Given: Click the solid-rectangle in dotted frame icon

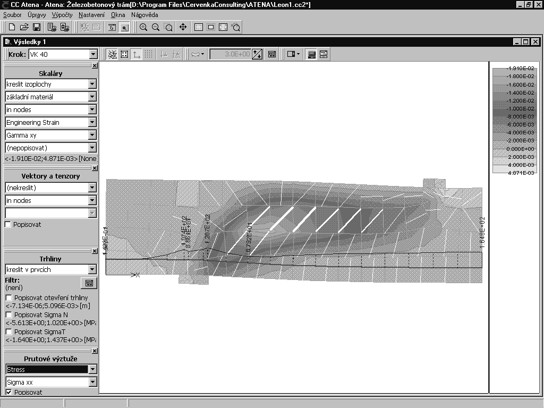Looking at the screenshot, I should (210, 27).
